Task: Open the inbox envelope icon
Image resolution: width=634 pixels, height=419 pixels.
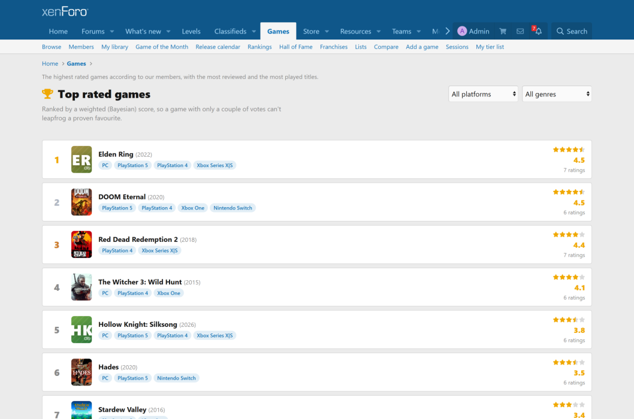Action: pos(520,31)
